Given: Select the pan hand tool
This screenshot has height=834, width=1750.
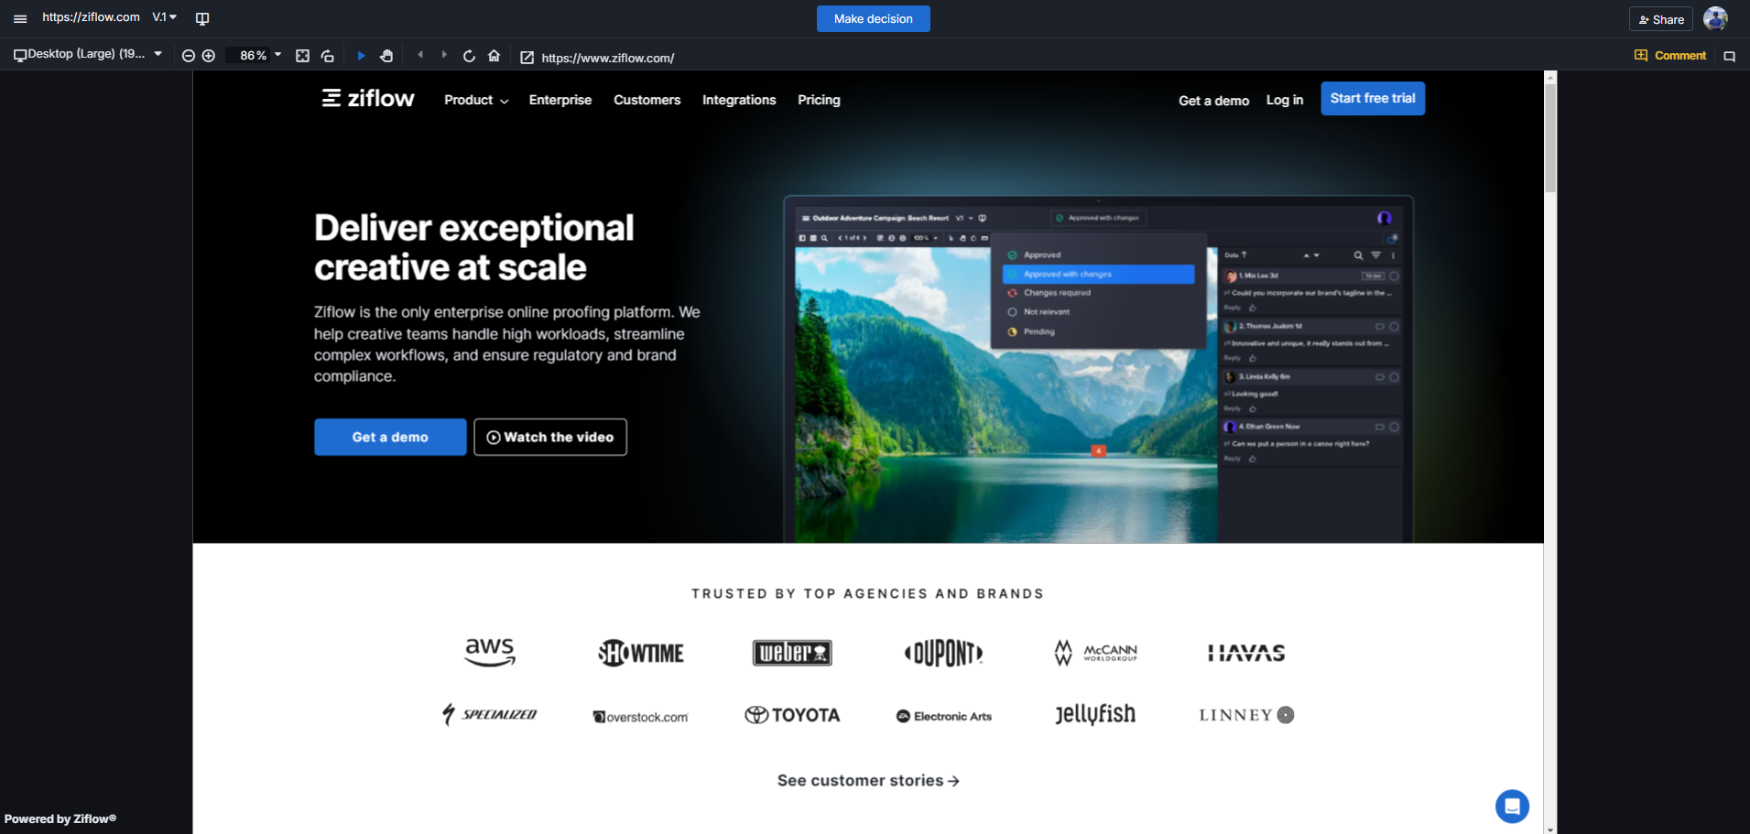Looking at the screenshot, I should 386,56.
